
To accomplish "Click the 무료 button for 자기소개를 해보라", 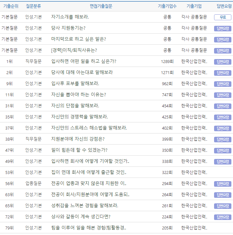I will pyautogui.click(x=223, y=17).
